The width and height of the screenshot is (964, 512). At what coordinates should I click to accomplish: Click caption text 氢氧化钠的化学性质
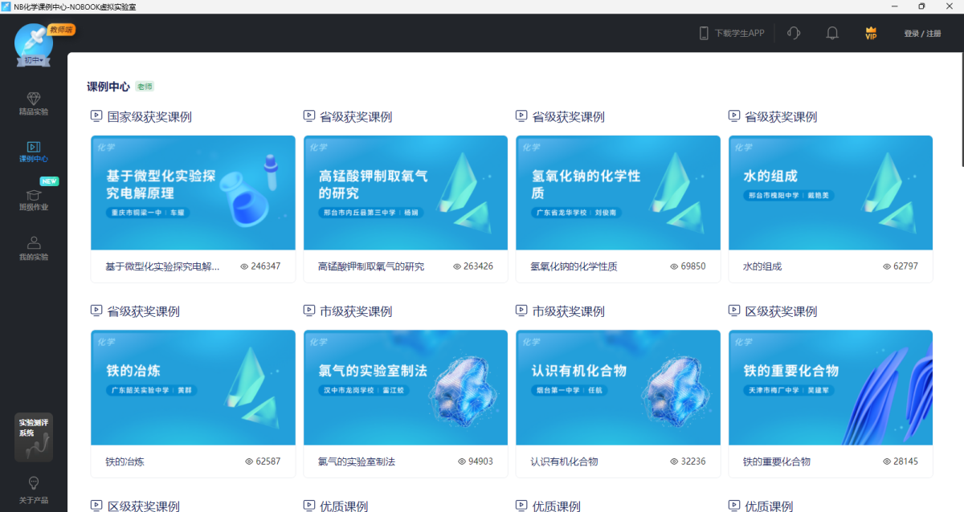tap(574, 266)
